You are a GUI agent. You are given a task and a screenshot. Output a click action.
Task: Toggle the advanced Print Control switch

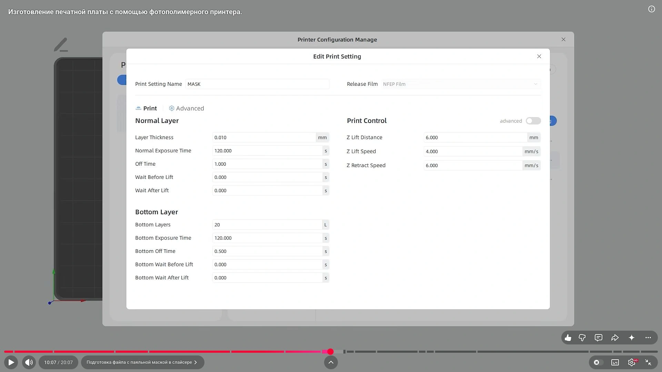[533, 121]
